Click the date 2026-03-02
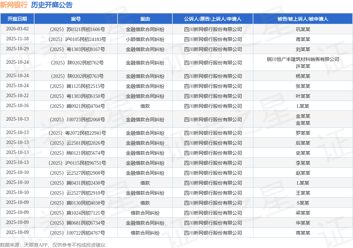 point(17,29)
